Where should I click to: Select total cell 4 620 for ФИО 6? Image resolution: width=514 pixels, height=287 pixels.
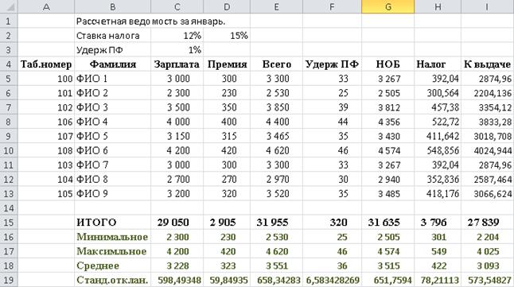click(x=276, y=150)
